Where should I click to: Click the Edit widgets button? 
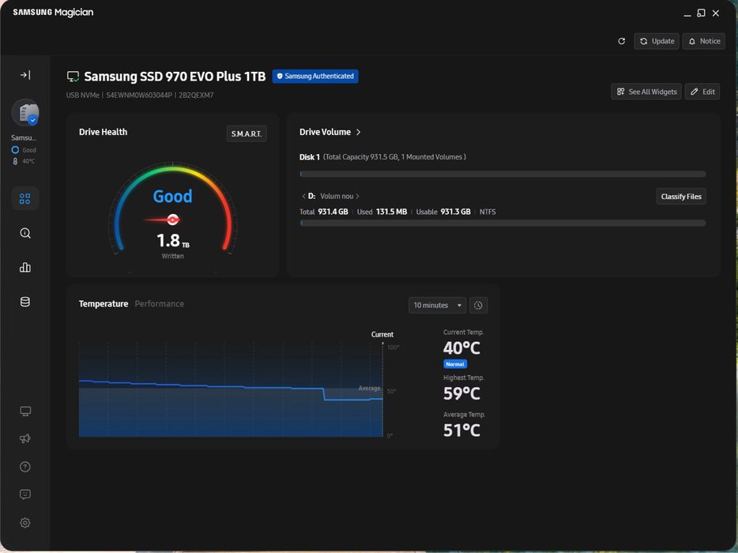[702, 92]
